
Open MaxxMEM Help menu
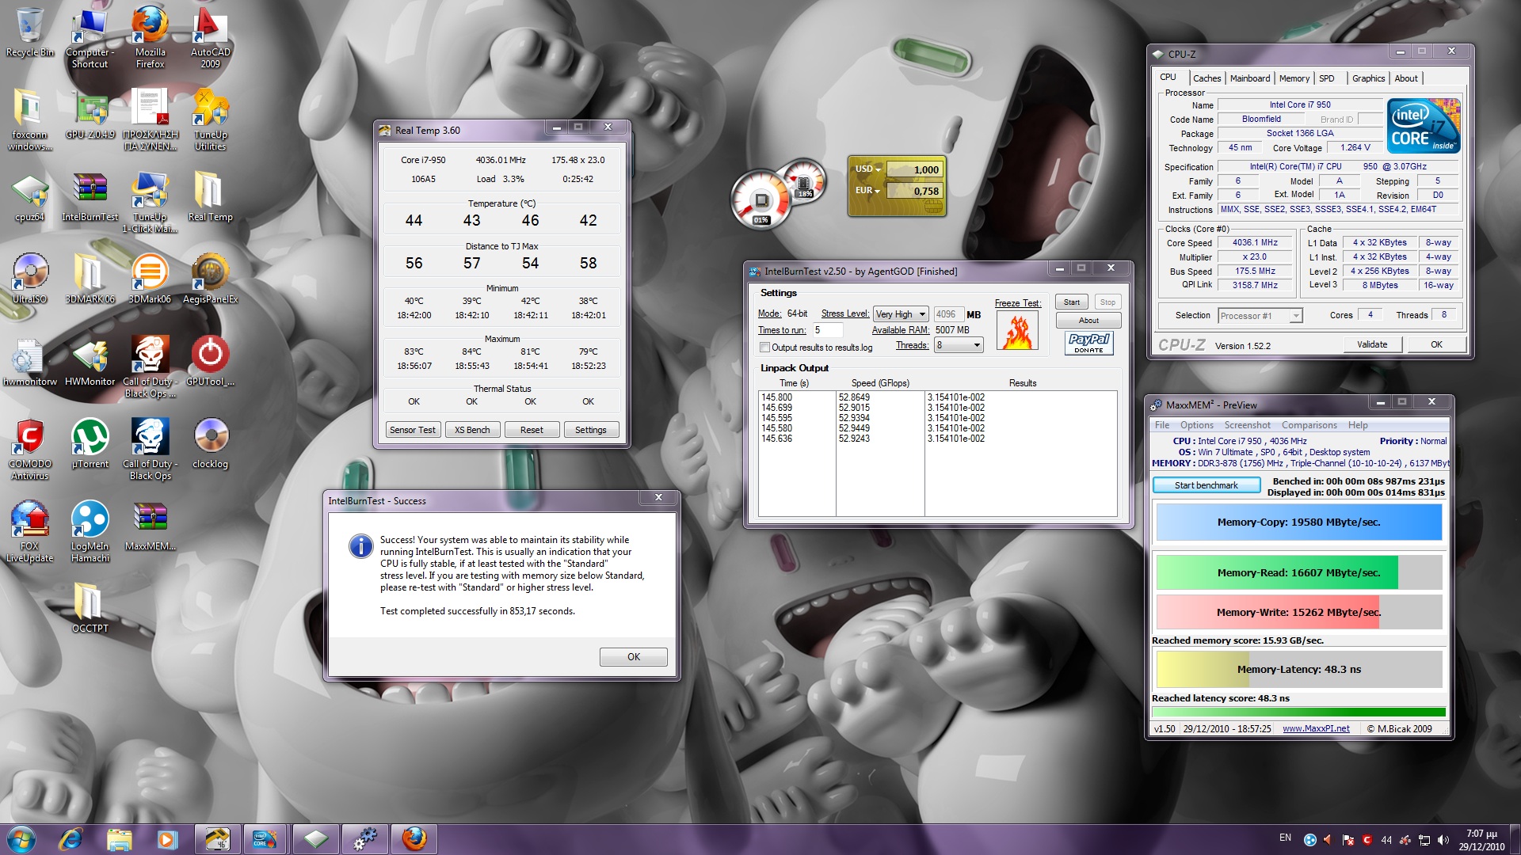[x=1358, y=425]
